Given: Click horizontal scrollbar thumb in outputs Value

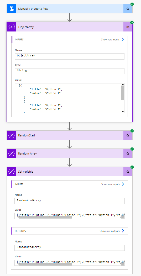Looking at the screenshot, I should pyautogui.click(x=45, y=264).
